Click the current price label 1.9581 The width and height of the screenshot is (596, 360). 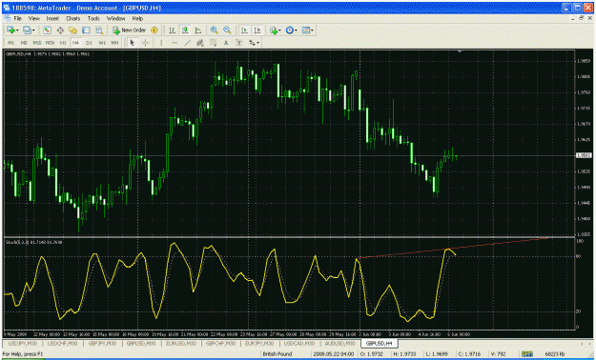(x=584, y=155)
